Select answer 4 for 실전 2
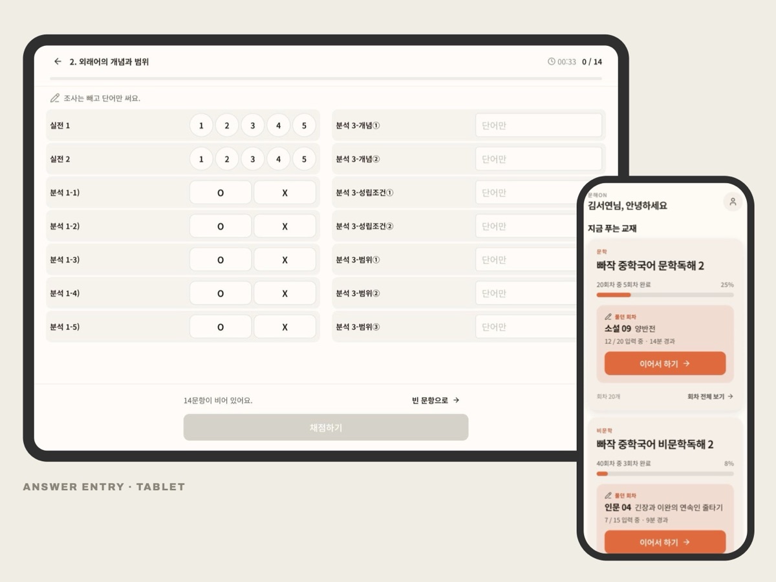The height and width of the screenshot is (582, 776). pos(279,159)
